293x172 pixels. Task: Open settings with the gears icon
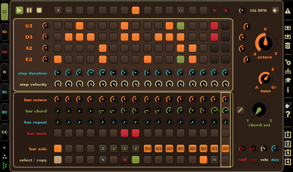pos(288,62)
